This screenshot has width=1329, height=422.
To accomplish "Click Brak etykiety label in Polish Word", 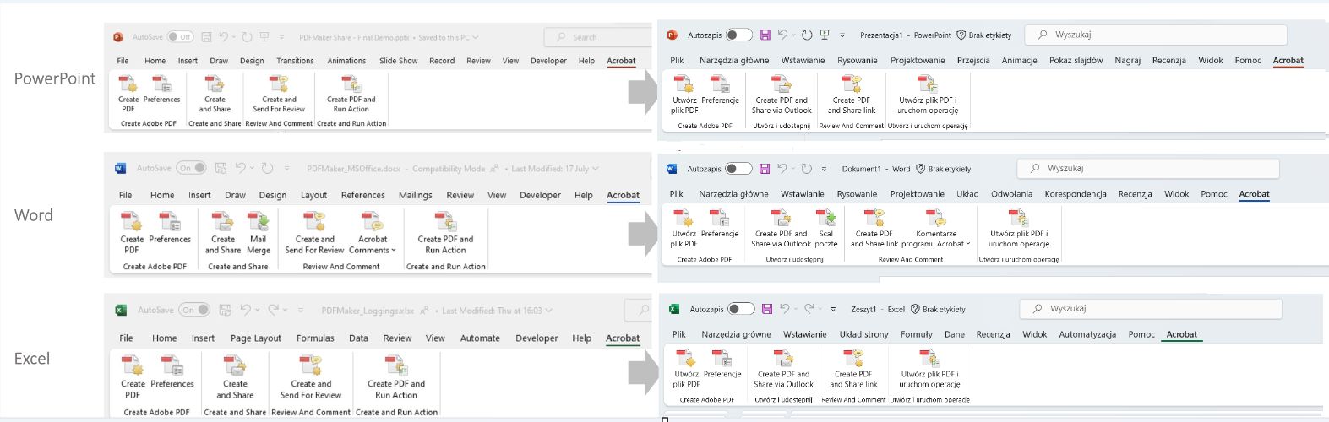I will pos(944,169).
